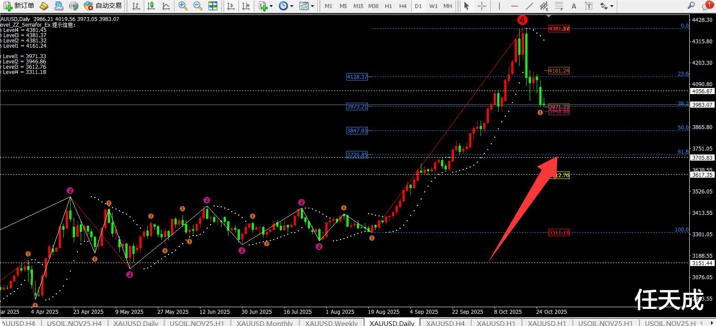Expand the arrows objects dropdown
The height and width of the screenshot is (326, 716).
[612, 6]
